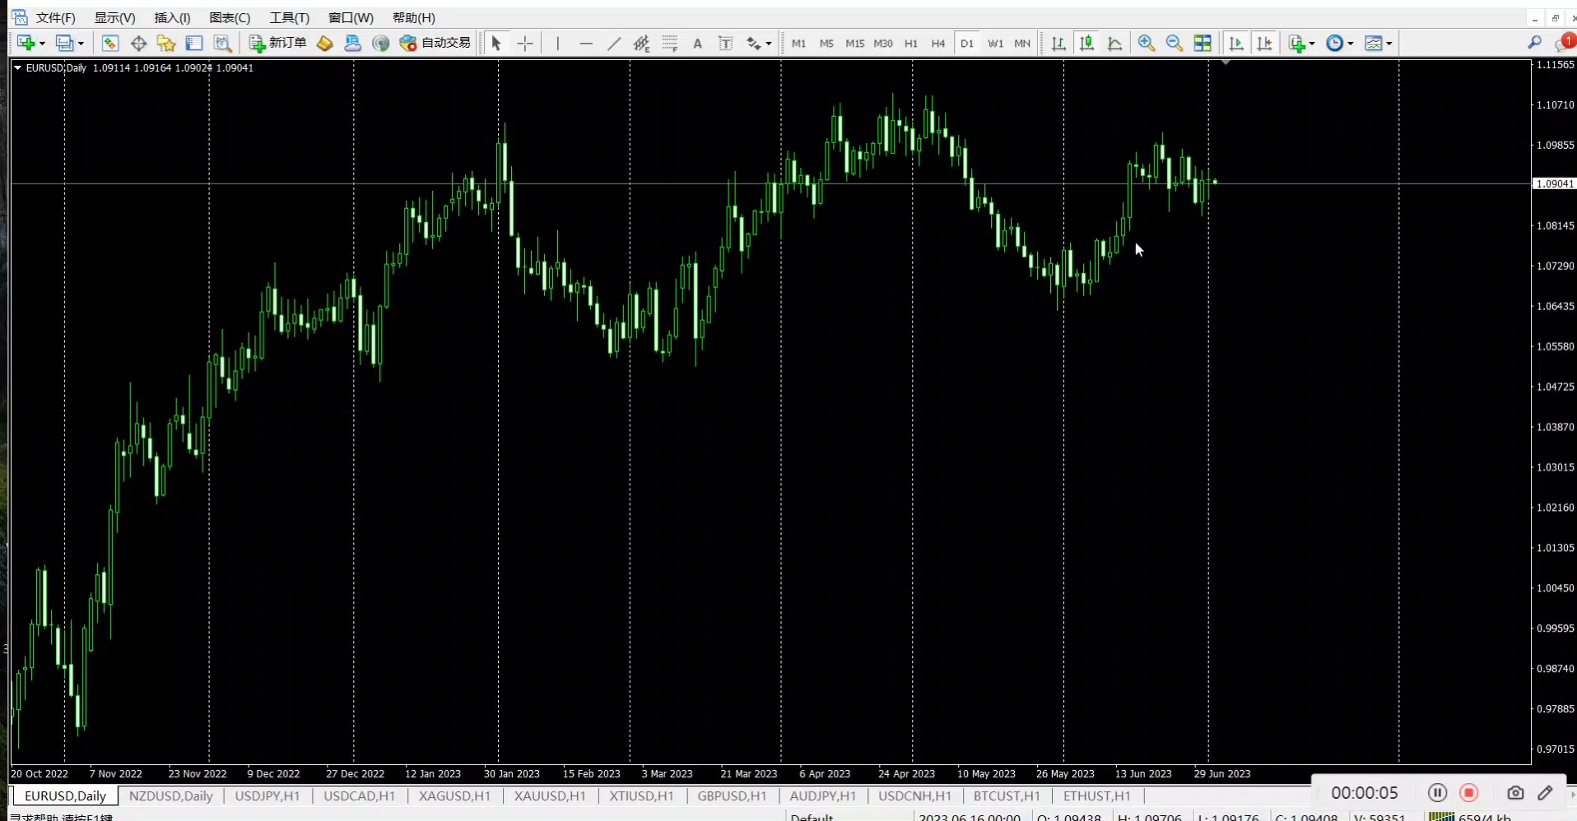Open the chart templates icon

(x=1374, y=43)
